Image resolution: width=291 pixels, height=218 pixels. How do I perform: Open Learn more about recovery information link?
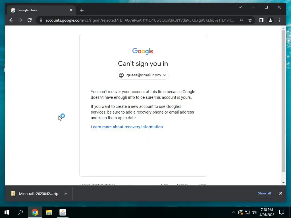coord(127,127)
